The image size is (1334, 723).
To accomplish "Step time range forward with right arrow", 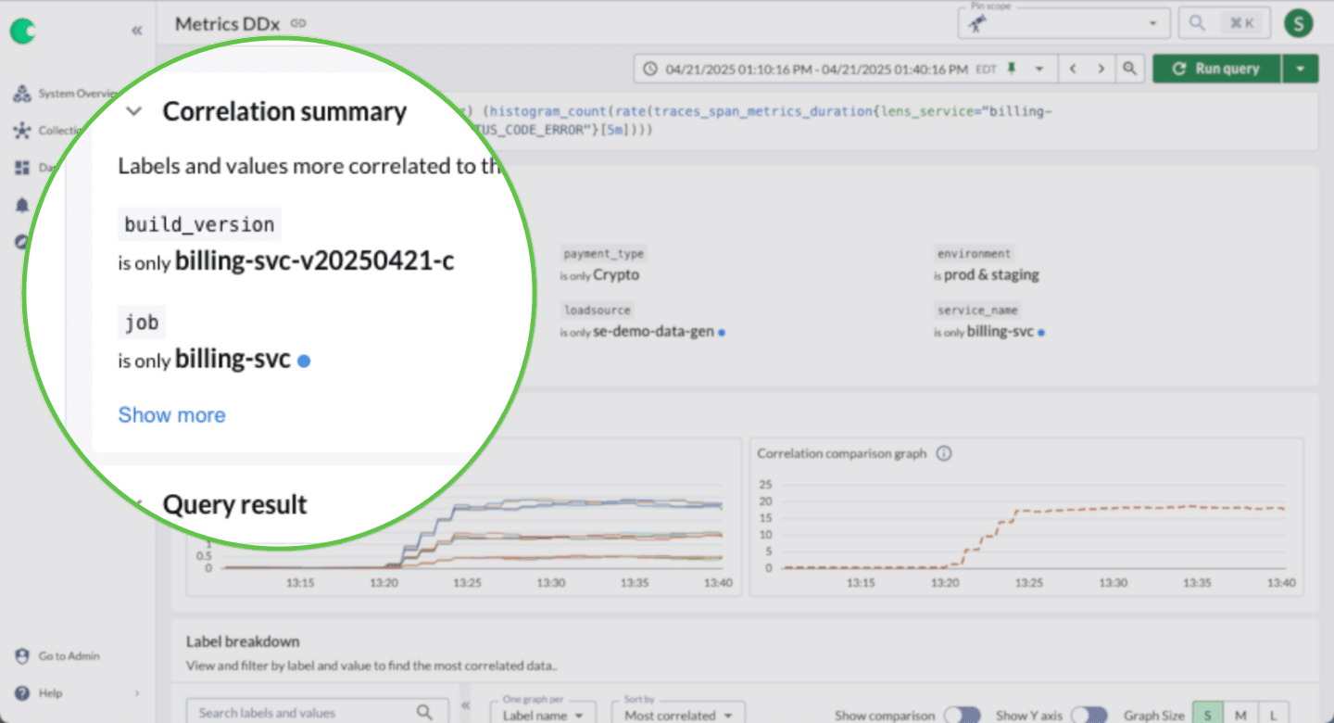I will point(1101,69).
